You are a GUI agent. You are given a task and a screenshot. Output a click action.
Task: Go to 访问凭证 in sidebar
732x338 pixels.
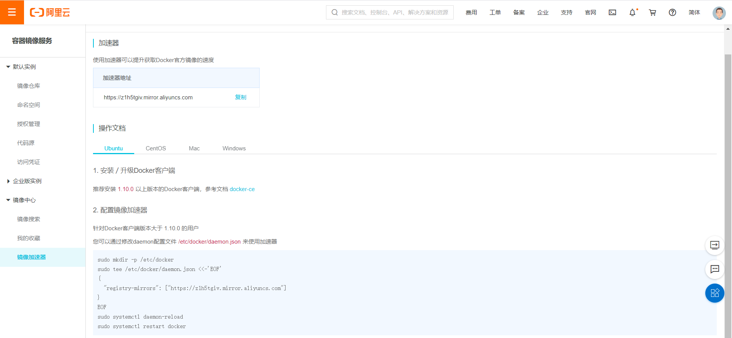coord(29,162)
